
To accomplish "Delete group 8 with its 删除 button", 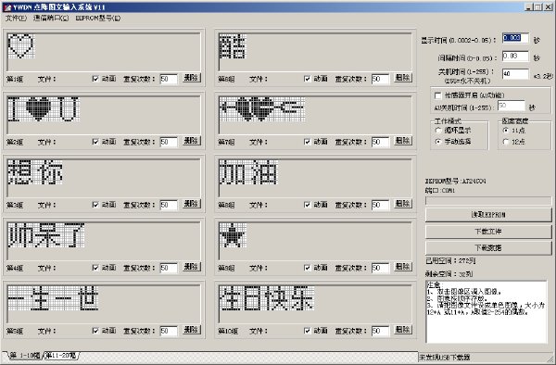I will (403, 204).
